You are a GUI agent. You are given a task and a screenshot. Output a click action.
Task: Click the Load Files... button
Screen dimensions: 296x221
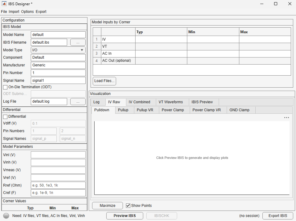[x=104, y=81]
